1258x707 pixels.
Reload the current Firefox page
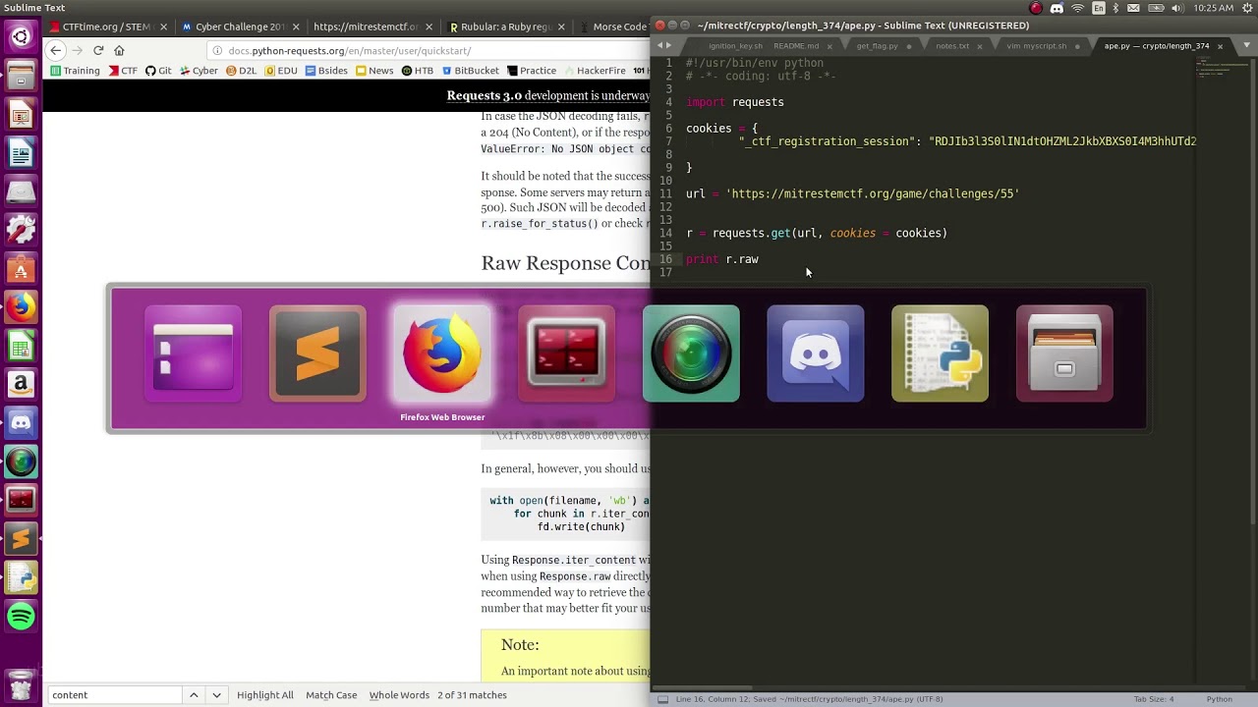click(x=98, y=50)
